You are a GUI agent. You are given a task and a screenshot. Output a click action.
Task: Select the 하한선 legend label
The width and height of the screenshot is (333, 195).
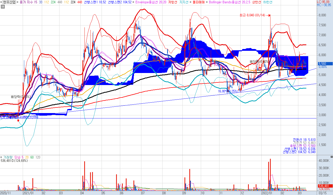(x=268, y=2)
